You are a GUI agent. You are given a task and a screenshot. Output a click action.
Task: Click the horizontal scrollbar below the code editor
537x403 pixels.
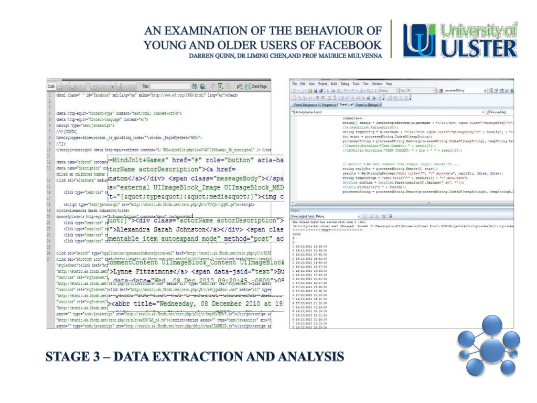(x=401, y=203)
